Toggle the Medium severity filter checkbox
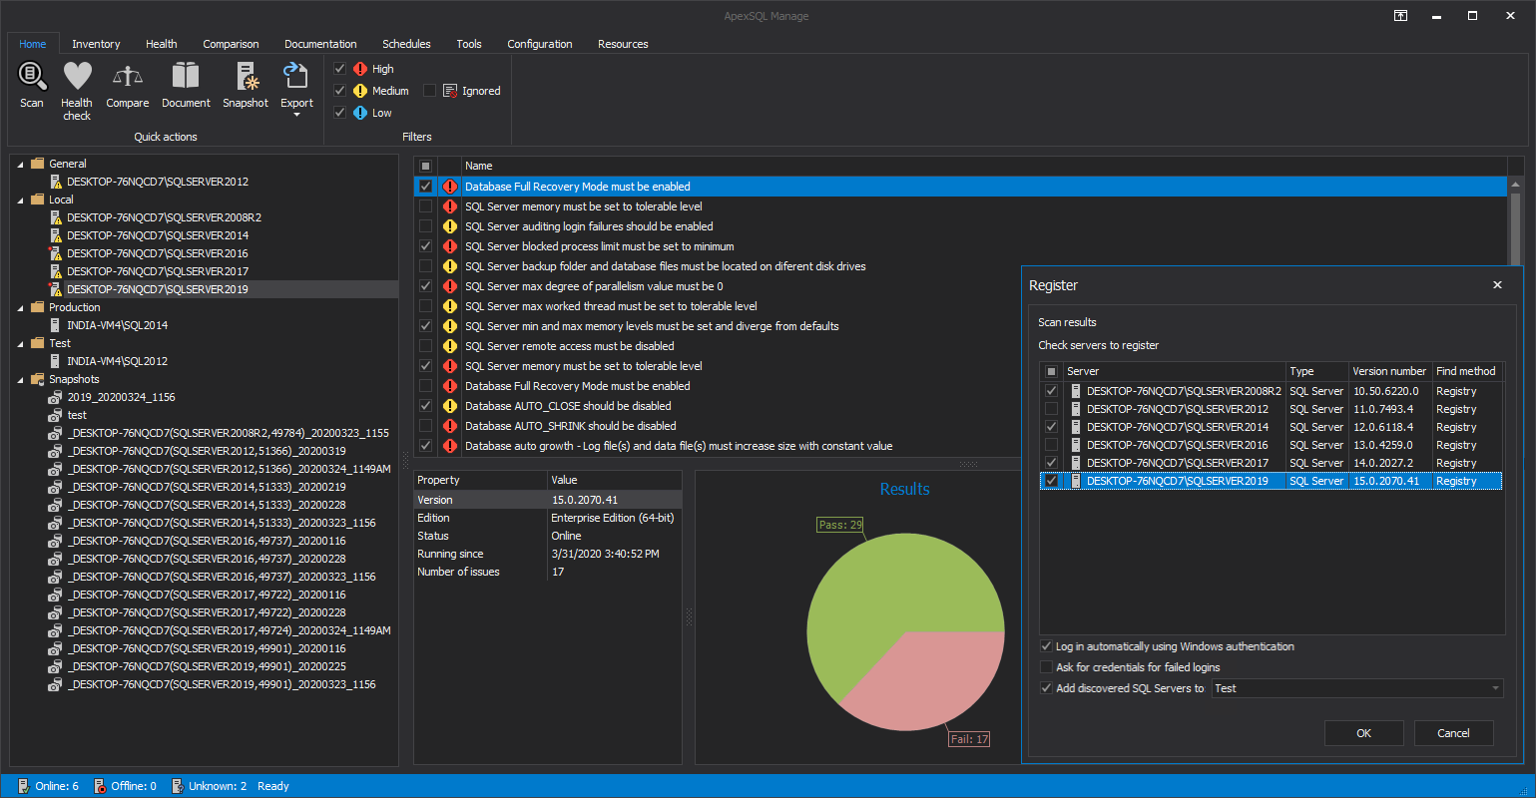 (x=339, y=91)
